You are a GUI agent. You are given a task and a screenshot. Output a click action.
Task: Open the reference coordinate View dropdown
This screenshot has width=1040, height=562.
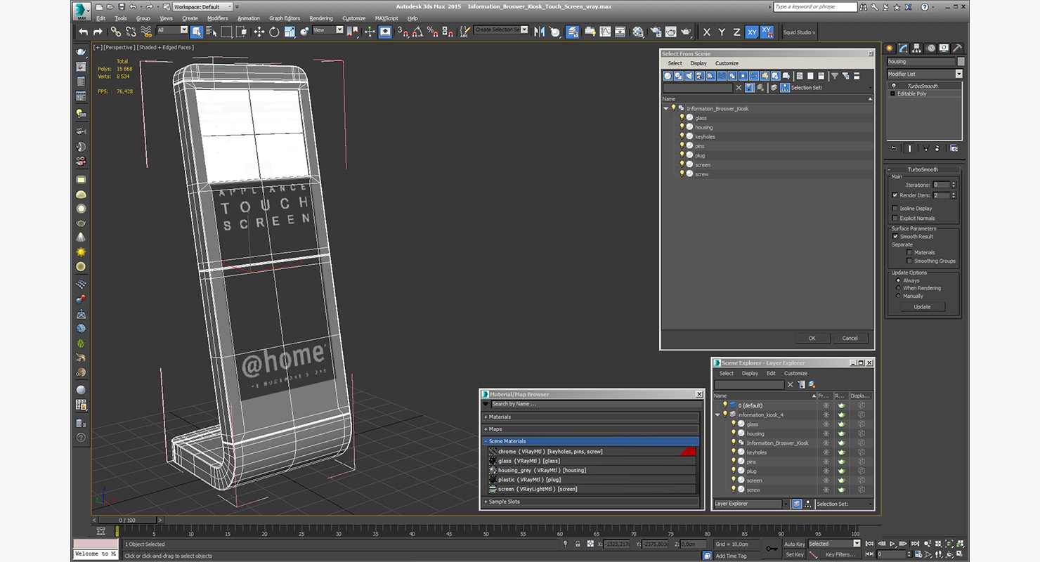tap(328, 30)
